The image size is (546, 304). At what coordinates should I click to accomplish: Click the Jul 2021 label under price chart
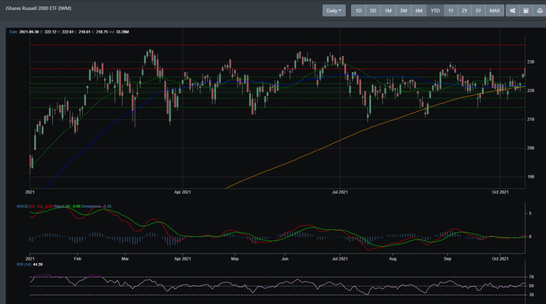(340, 192)
